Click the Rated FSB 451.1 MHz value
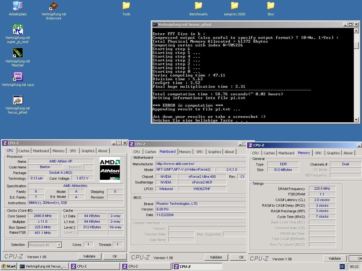 [x=43, y=233]
